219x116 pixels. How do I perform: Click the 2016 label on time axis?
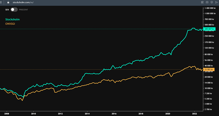(114, 113)
